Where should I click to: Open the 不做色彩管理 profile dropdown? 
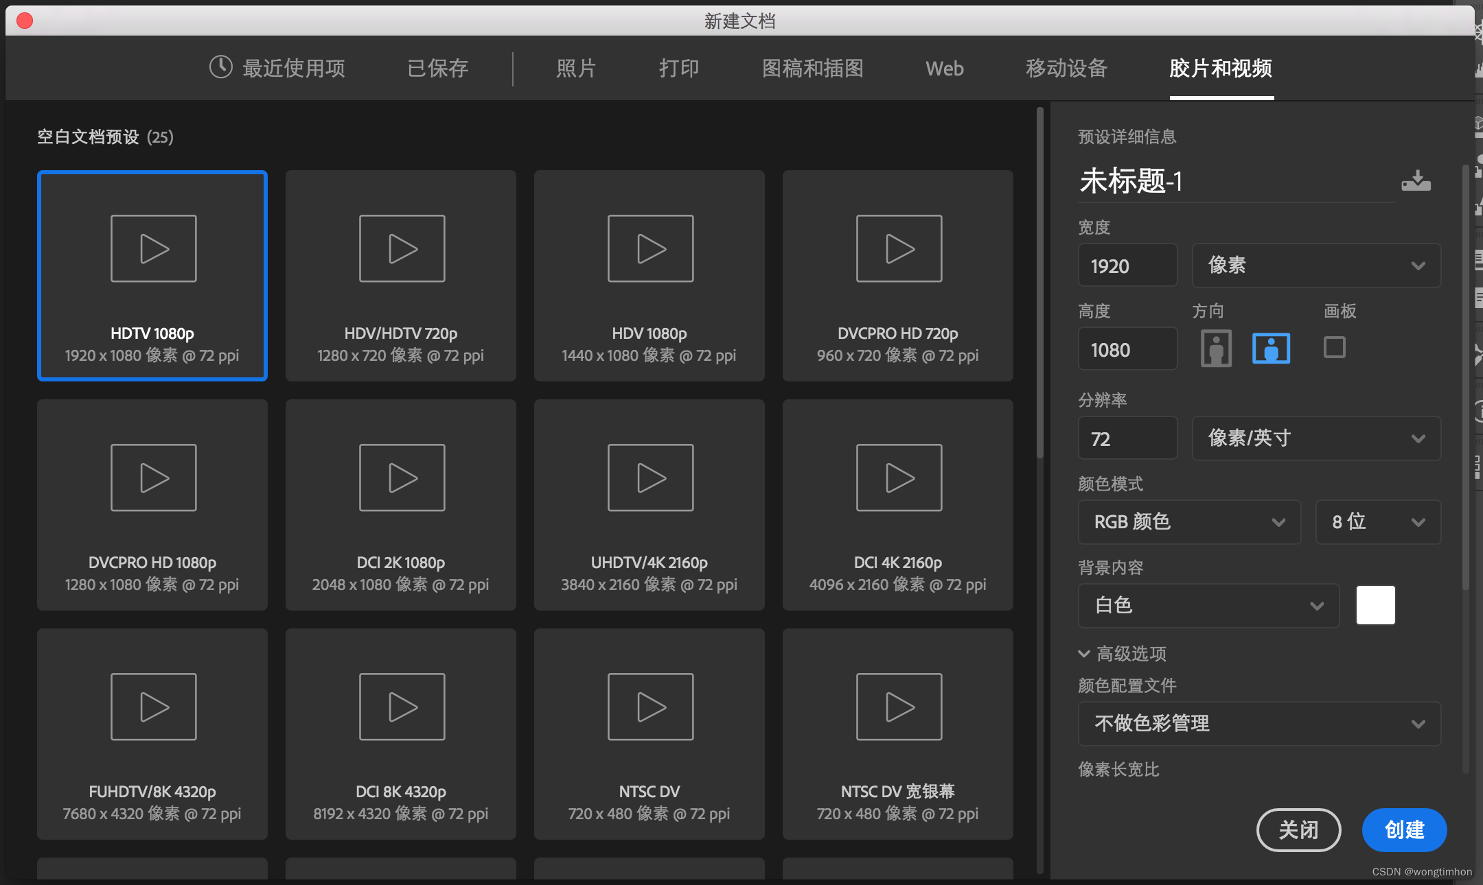1259,724
